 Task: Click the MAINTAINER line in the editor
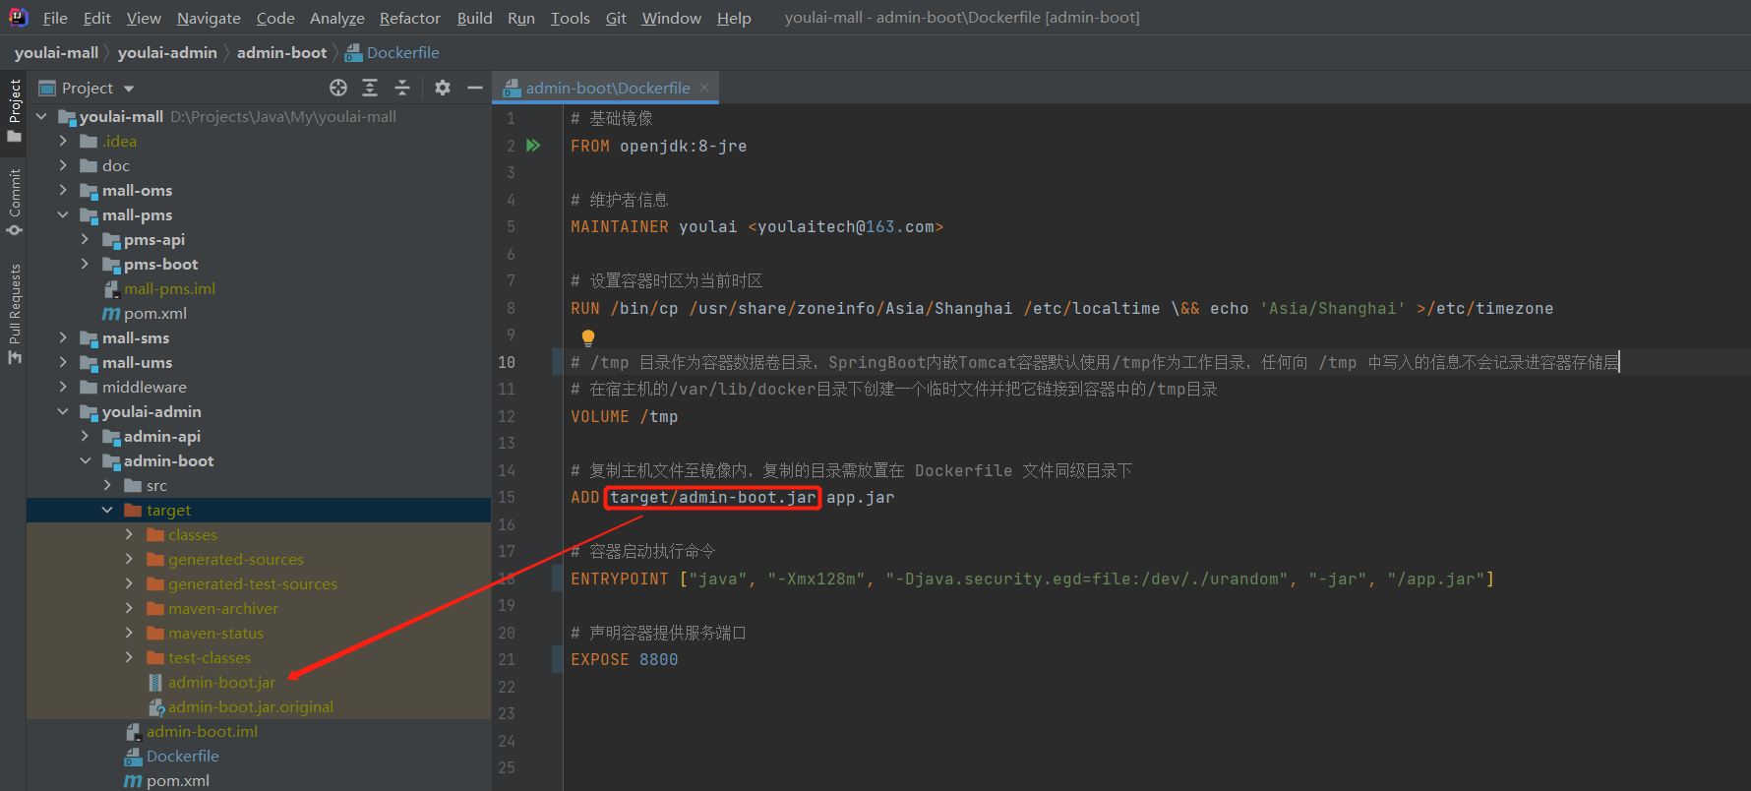(x=756, y=226)
